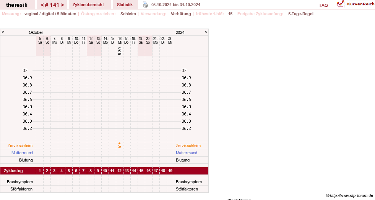Click the right Muttermund row label
The height and width of the screenshot is (200, 375).
[187, 153]
